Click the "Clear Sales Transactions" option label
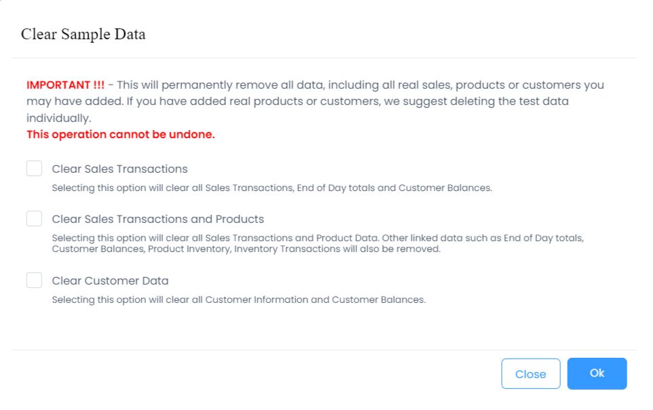Image resolution: width=653 pixels, height=410 pixels. pos(119,169)
